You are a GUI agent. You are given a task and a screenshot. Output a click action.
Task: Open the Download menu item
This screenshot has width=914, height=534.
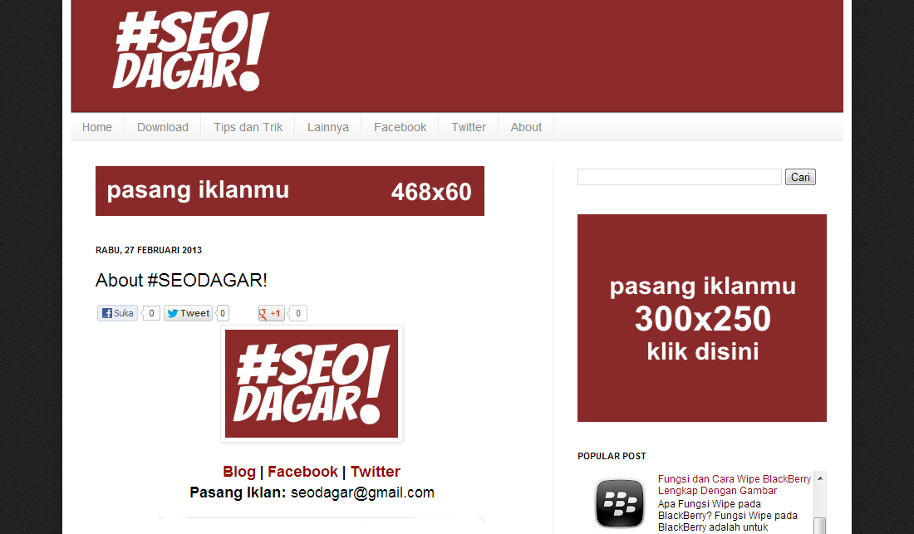[x=163, y=127]
